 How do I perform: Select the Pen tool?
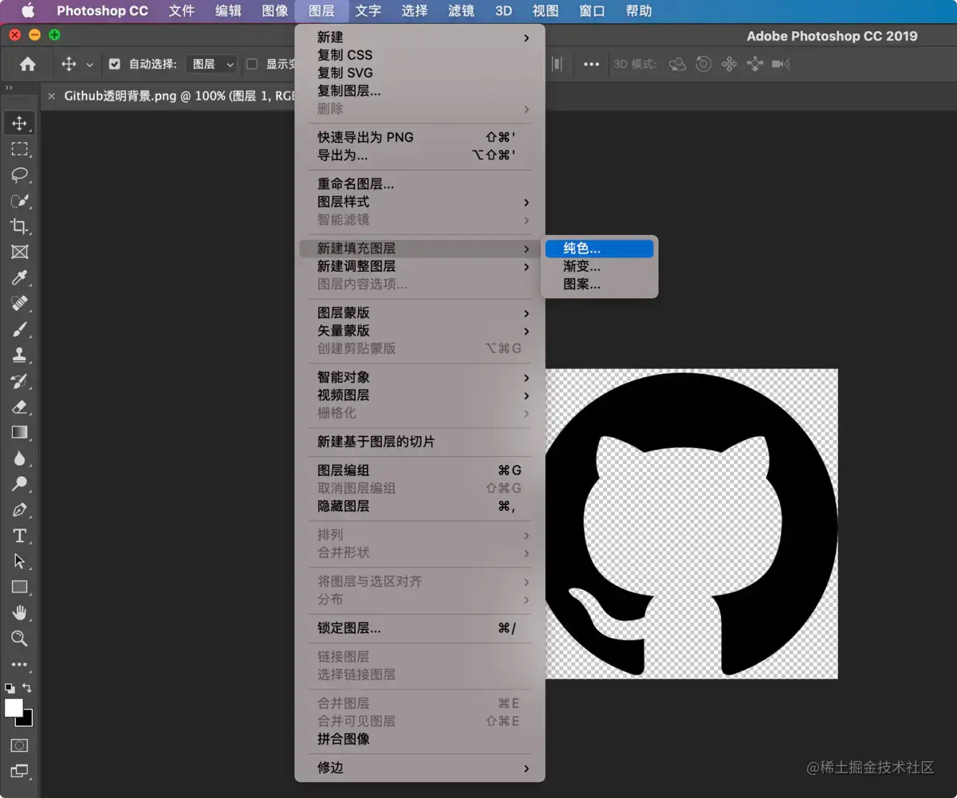[x=20, y=509]
